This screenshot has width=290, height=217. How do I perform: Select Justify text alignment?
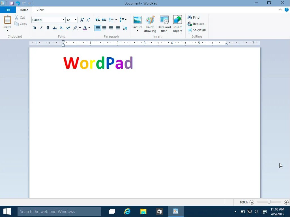point(118,28)
